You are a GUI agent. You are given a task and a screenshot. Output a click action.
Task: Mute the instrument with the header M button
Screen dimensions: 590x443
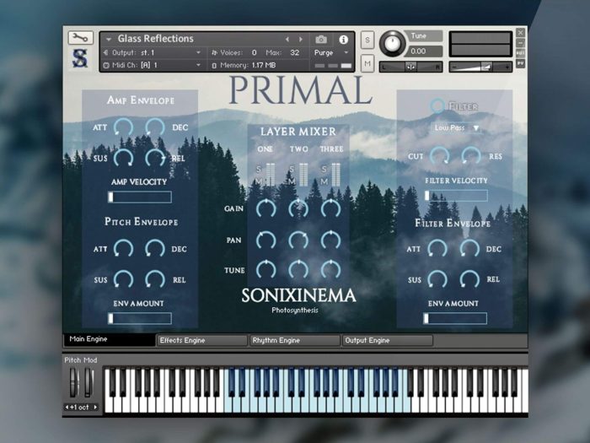[367, 63]
